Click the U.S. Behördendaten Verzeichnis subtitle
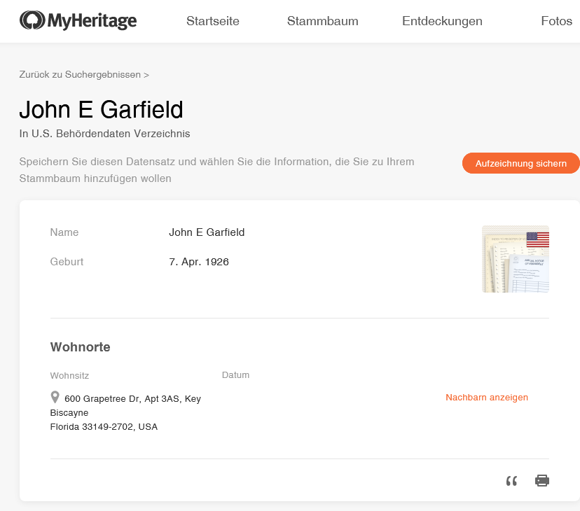The image size is (580, 511). (104, 134)
